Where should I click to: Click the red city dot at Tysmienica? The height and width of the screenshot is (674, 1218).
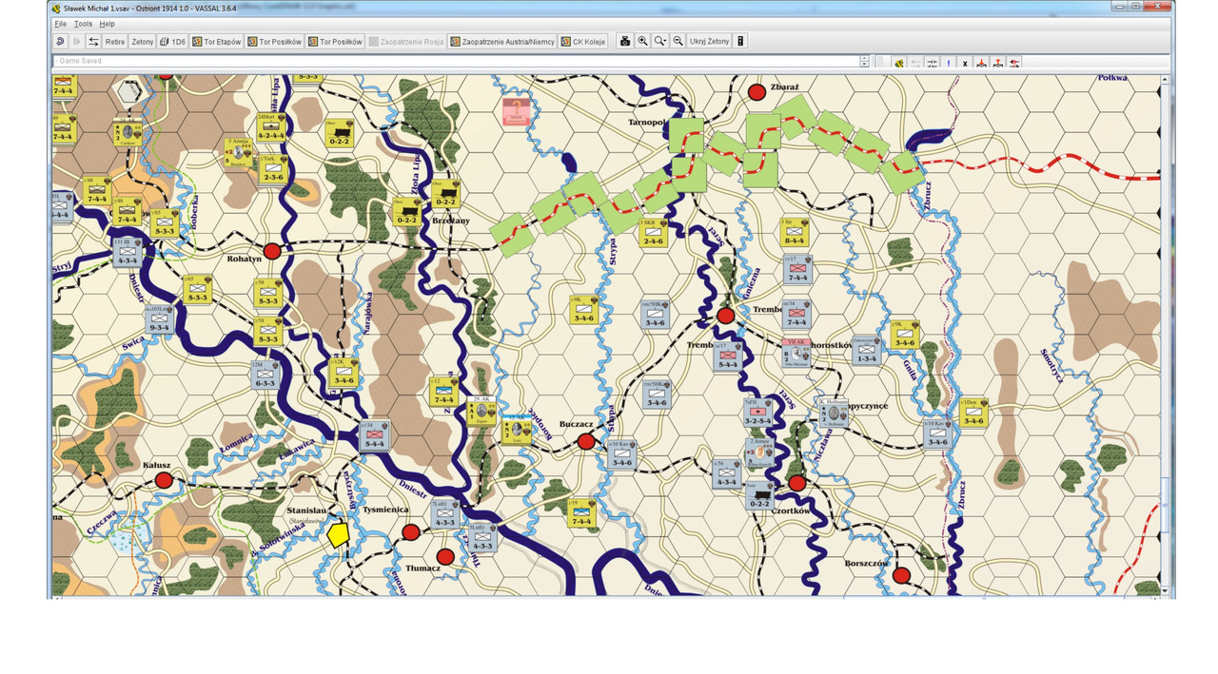[x=411, y=532]
